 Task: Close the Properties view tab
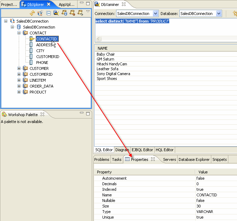click(153, 159)
